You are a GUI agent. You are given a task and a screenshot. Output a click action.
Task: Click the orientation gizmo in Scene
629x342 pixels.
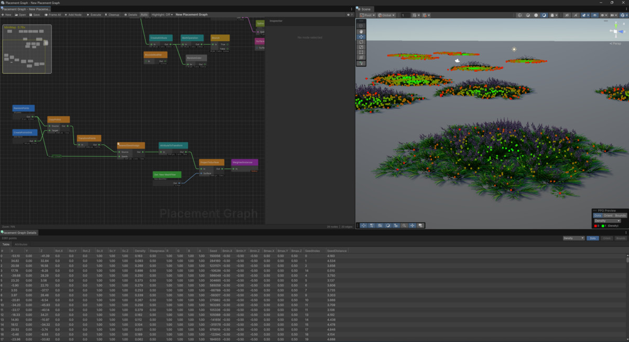615,31
